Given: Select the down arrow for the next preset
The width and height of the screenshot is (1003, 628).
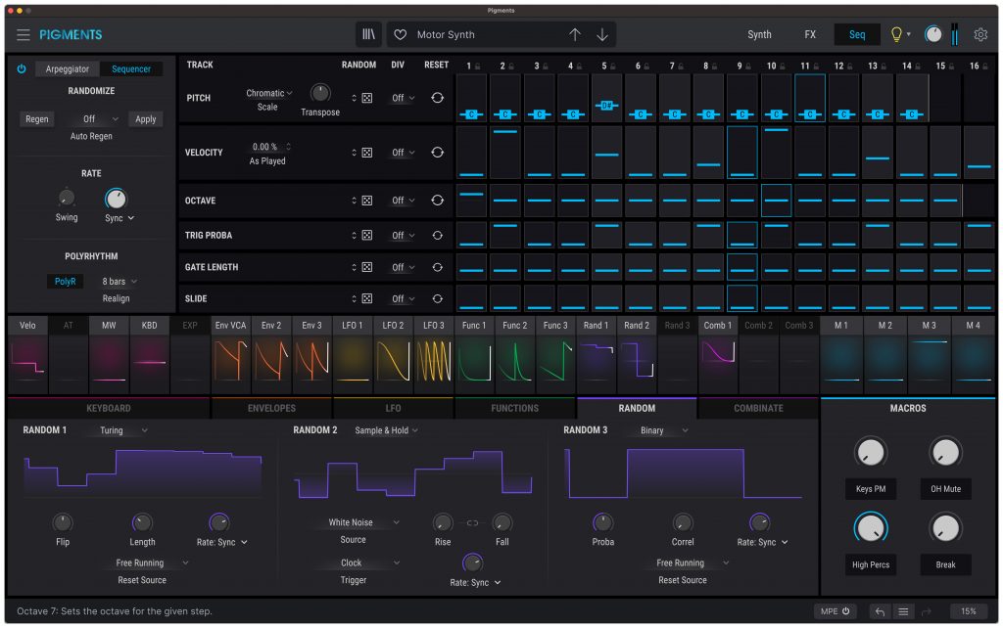Looking at the screenshot, I should [x=601, y=33].
